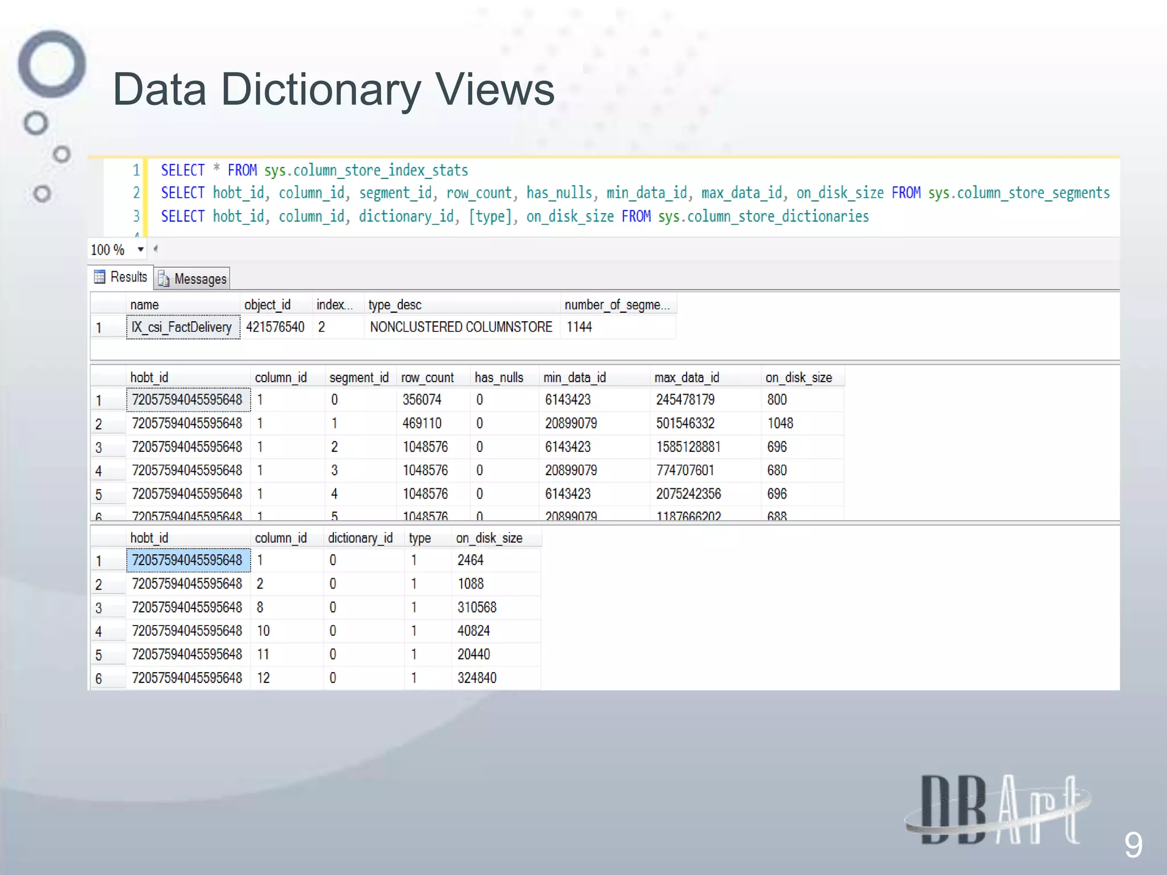The height and width of the screenshot is (875, 1167).
Task: Select max_data_id cell 245478179
Action: (706, 400)
